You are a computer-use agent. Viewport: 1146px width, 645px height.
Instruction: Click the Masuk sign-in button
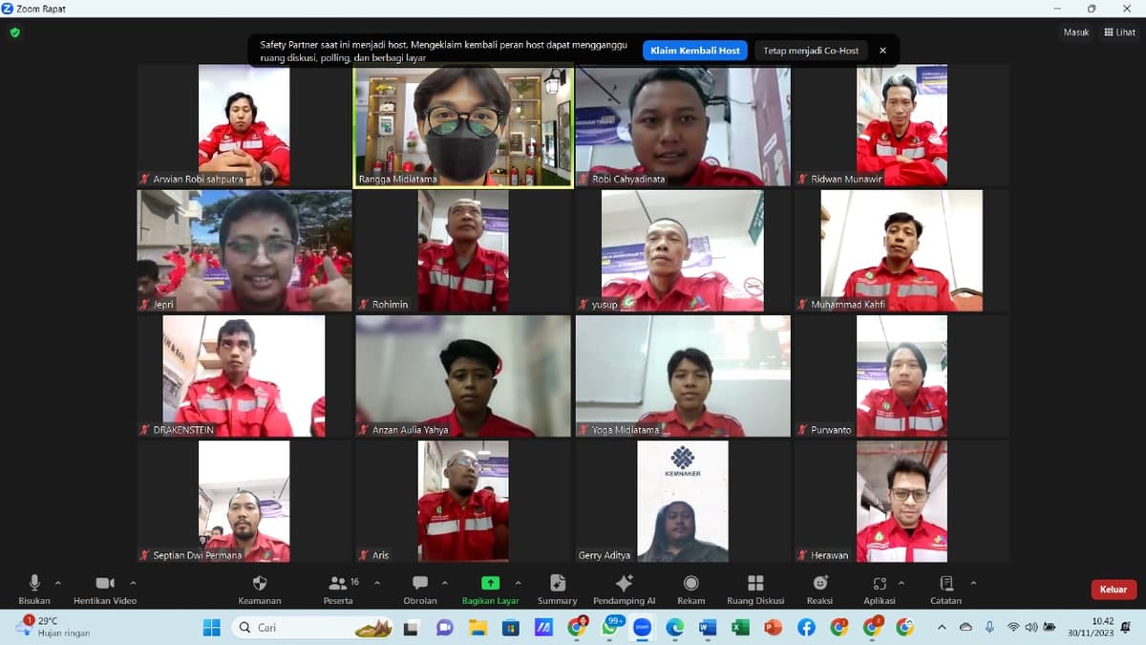[1076, 32]
